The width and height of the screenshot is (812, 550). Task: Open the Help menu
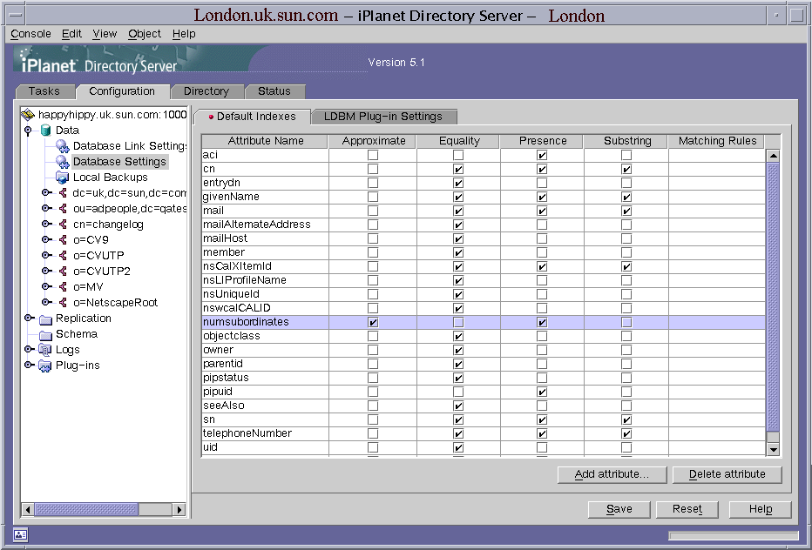[x=184, y=34]
